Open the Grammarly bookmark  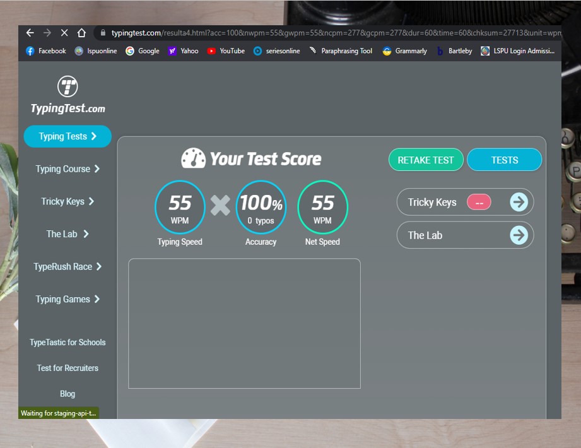(404, 50)
